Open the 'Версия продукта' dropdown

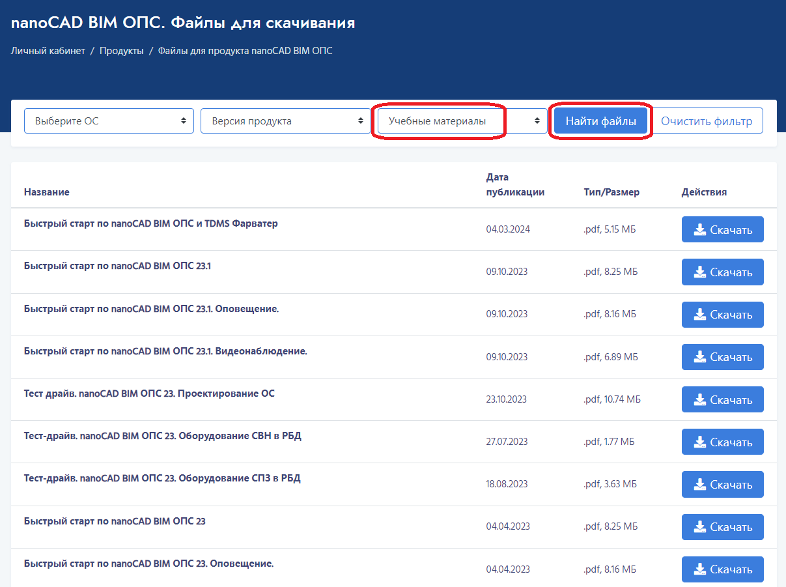tap(286, 121)
